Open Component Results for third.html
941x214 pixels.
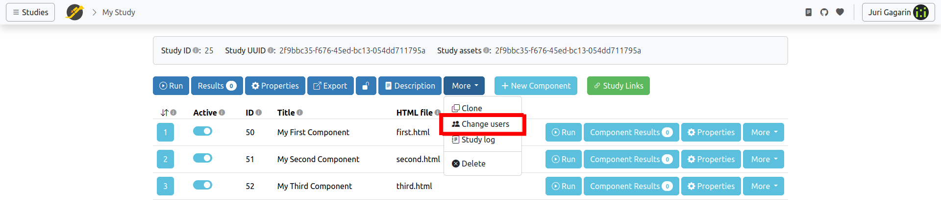pos(631,186)
